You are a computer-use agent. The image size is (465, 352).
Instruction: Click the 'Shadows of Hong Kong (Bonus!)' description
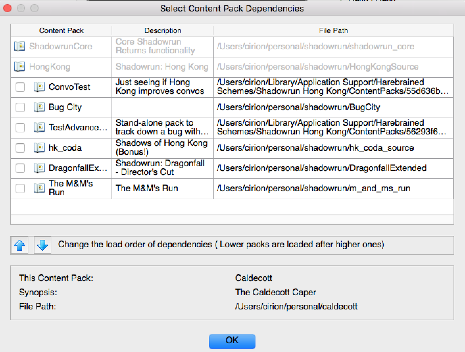pos(162,147)
